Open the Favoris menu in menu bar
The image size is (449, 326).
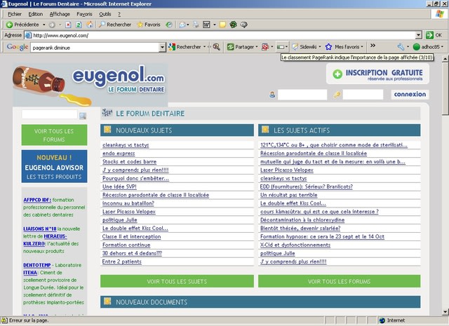pyautogui.click(x=84, y=14)
